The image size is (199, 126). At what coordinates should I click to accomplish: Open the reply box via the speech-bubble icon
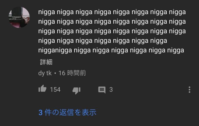pyautogui.click(x=102, y=90)
